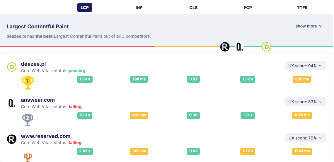Switch to the INP tab

139,8
